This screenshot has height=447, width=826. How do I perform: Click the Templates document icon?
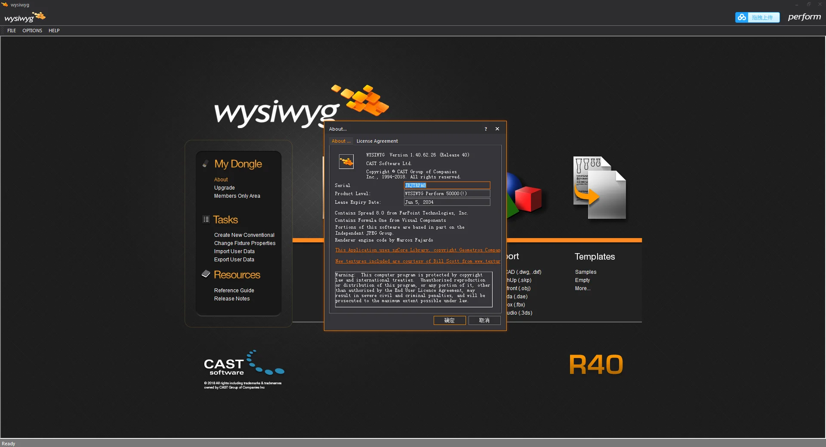[600, 187]
